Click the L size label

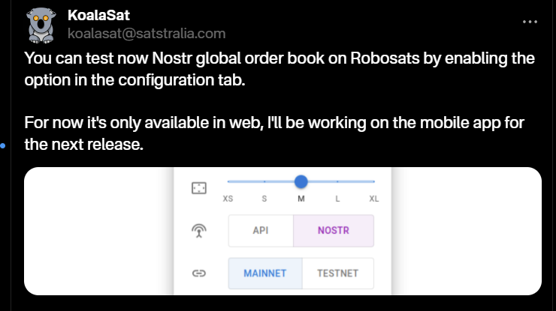point(337,199)
